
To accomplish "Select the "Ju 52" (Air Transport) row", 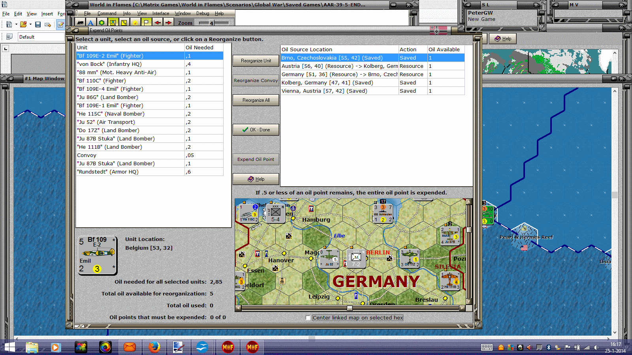I will point(150,122).
